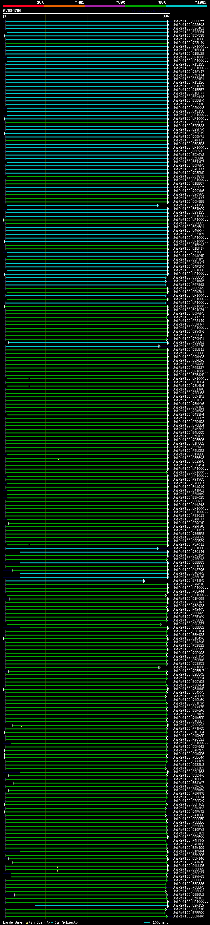This screenshot has width=210, height=925.
Task: Select the UniRef100_A9PBZ9 label
Action: 188,541
